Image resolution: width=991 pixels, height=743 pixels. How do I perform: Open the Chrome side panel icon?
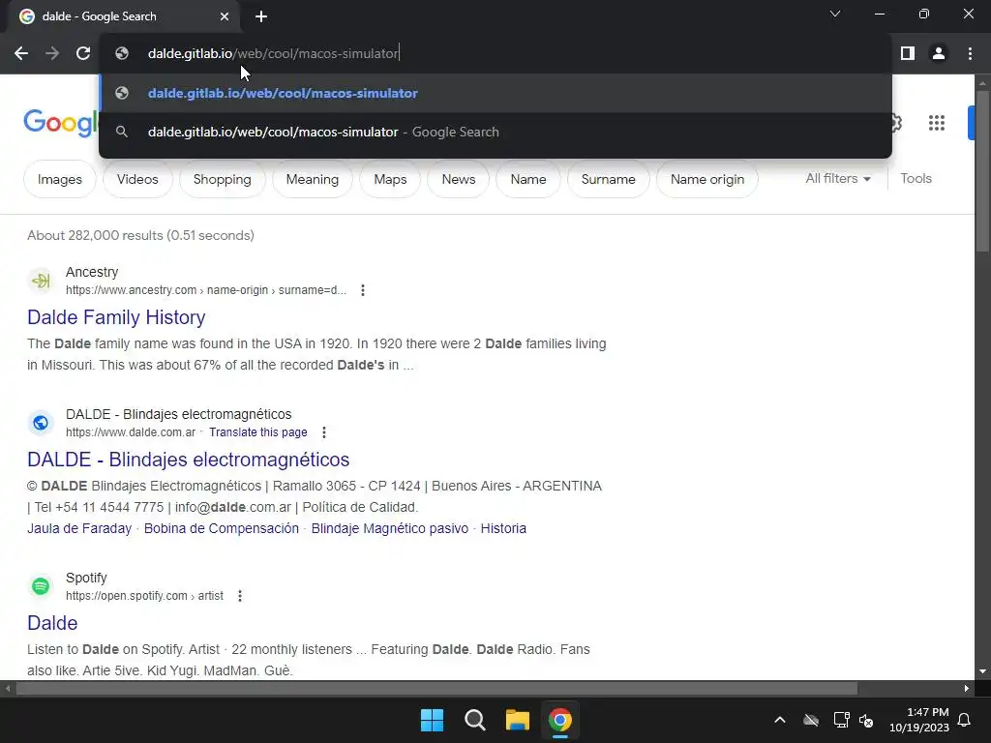(908, 54)
